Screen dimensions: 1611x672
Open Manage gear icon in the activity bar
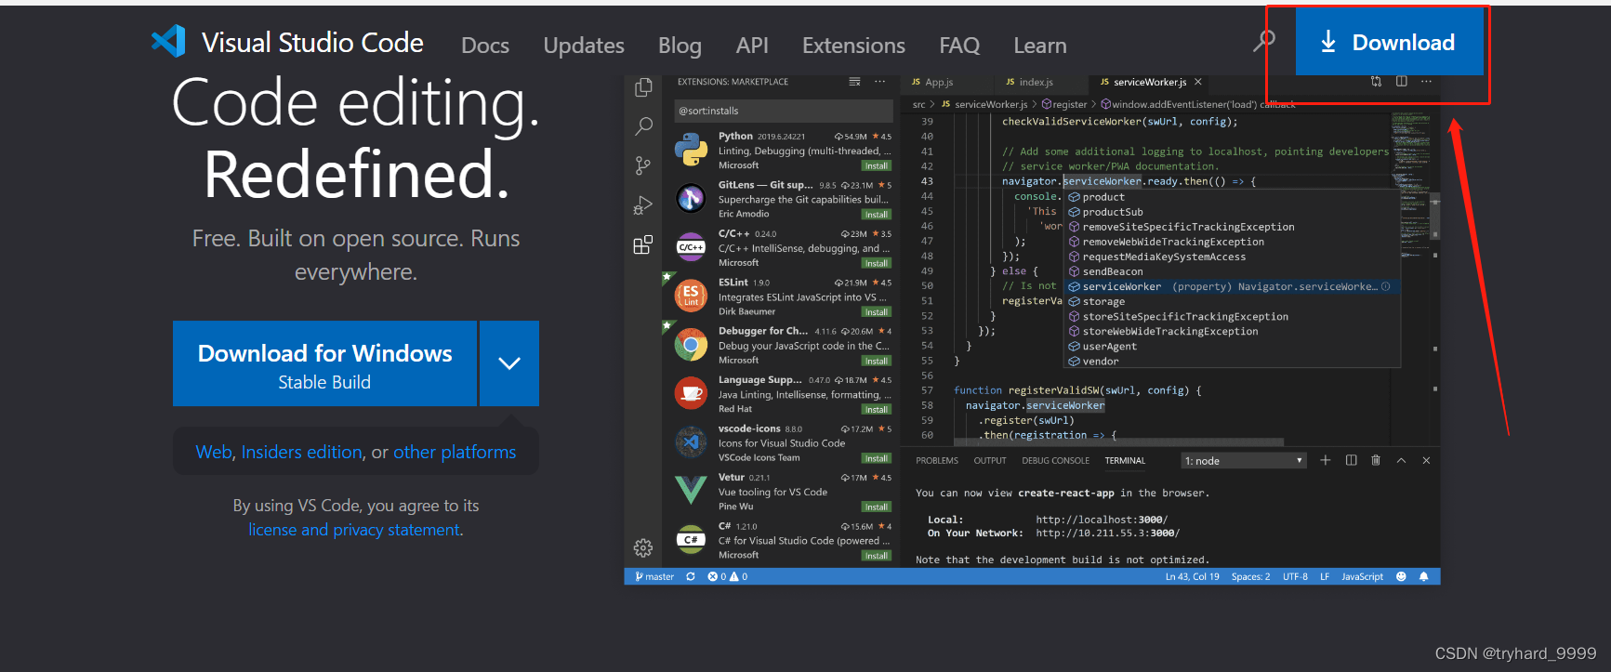[x=642, y=547]
